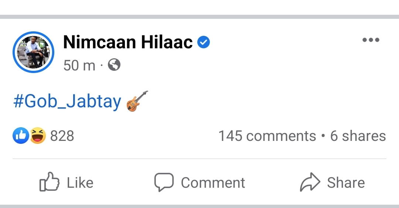Image resolution: width=399 pixels, height=208 pixels.
Task: Open the 145 comments link
Action: (x=267, y=136)
